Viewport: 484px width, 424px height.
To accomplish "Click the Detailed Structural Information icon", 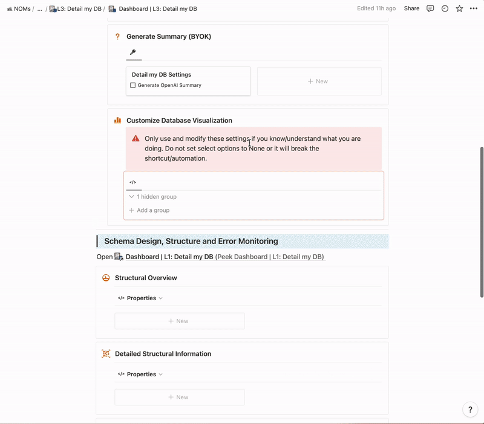I will (x=106, y=354).
